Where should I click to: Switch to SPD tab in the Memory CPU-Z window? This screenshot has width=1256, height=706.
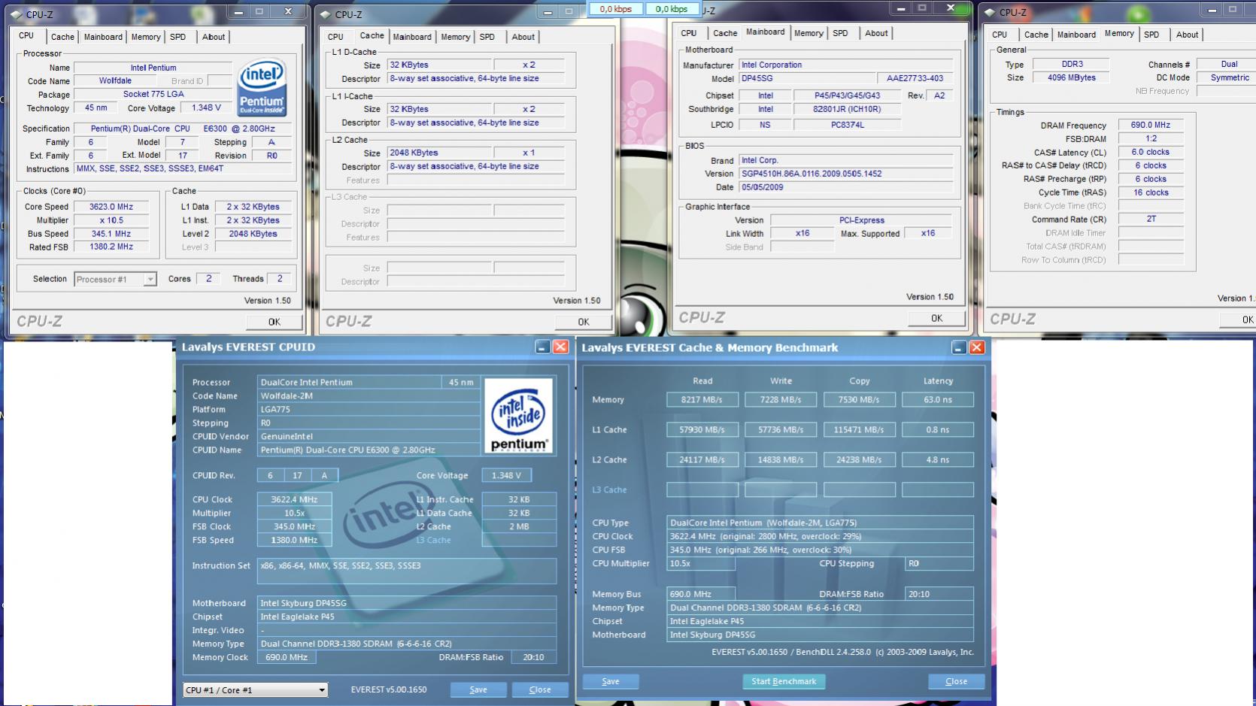pyautogui.click(x=1151, y=35)
